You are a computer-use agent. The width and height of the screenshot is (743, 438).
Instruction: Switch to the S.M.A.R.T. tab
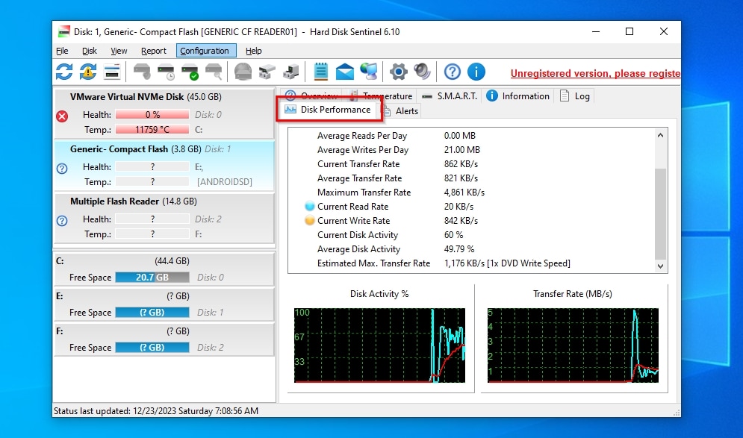[450, 96]
